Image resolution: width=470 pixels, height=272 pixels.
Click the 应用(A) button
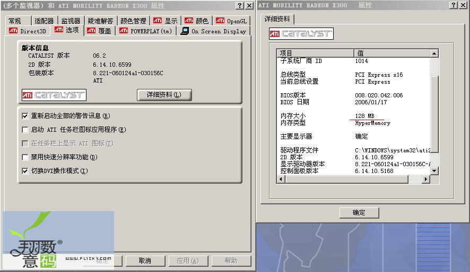pos(188,261)
